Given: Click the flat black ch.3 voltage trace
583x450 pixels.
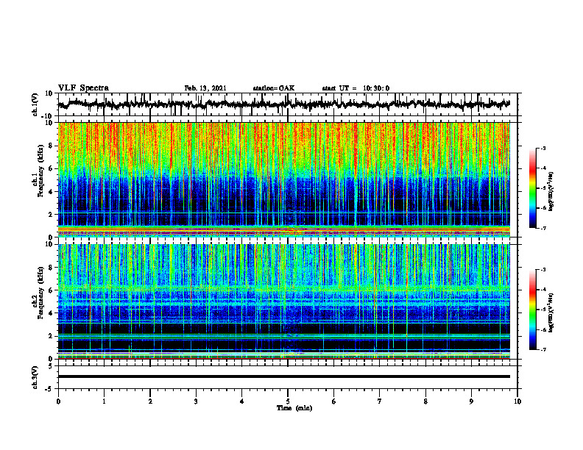Looking at the screenshot, I should [x=284, y=376].
